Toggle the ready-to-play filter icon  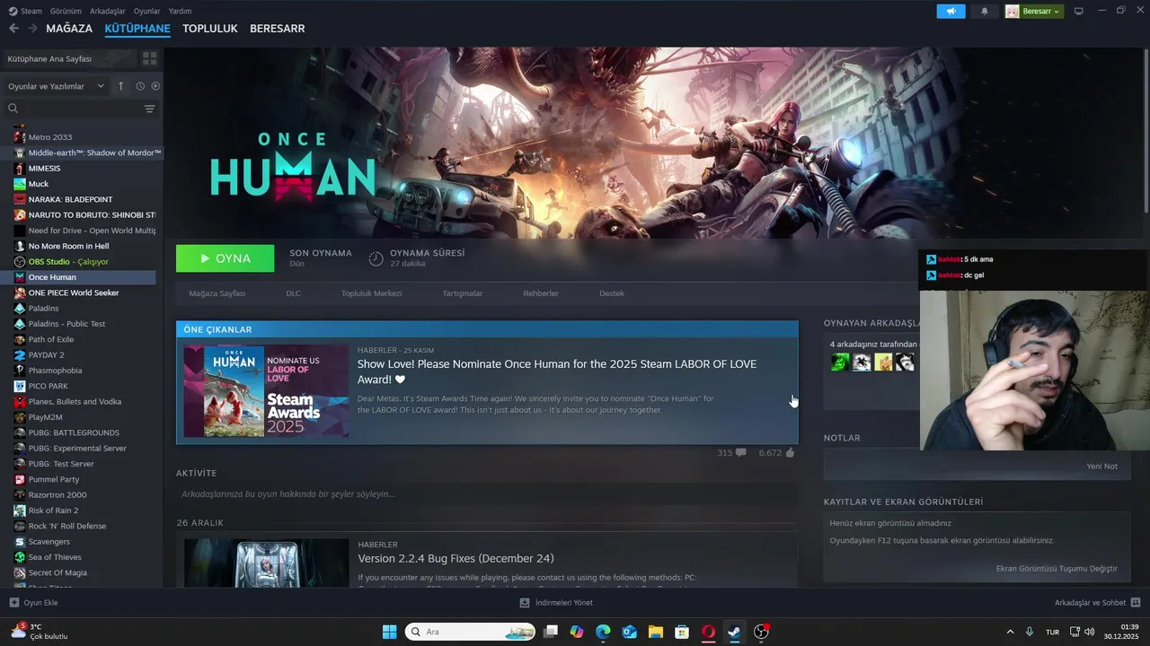pyautogui.click(x=155, y=86)
